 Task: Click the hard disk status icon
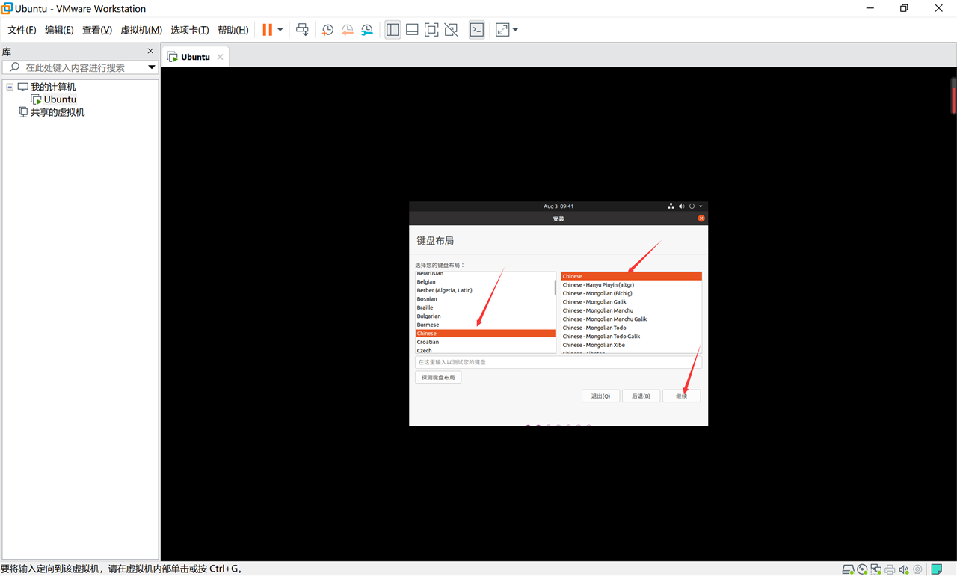[x=848, y=569]
